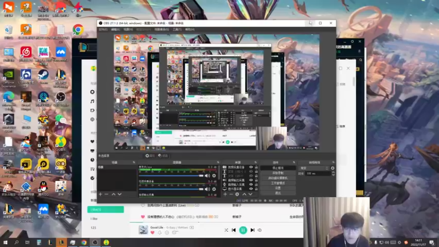Set volume on first mixer channel slider
439x247 pixels.
point(171,176)
